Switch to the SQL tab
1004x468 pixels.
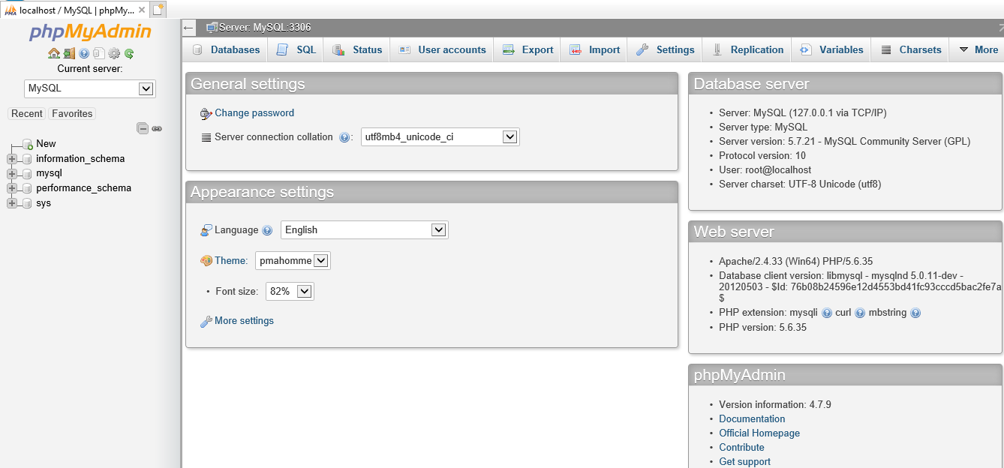click(296, 49)
